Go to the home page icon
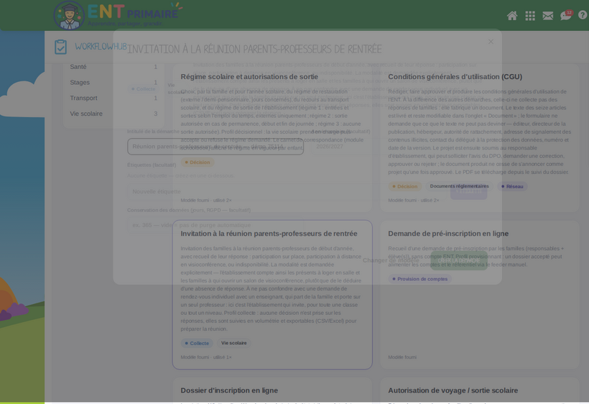The width and height of the screenshot is (589, 404). coord(512,16)
